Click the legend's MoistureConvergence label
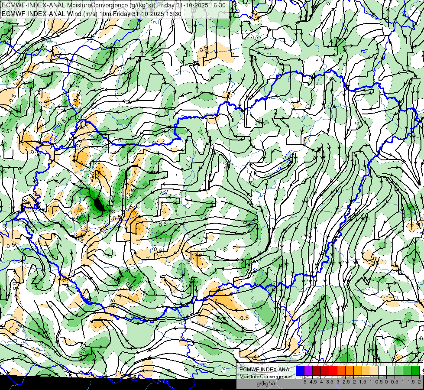This screenshot has width=424, height=390. 265,377
